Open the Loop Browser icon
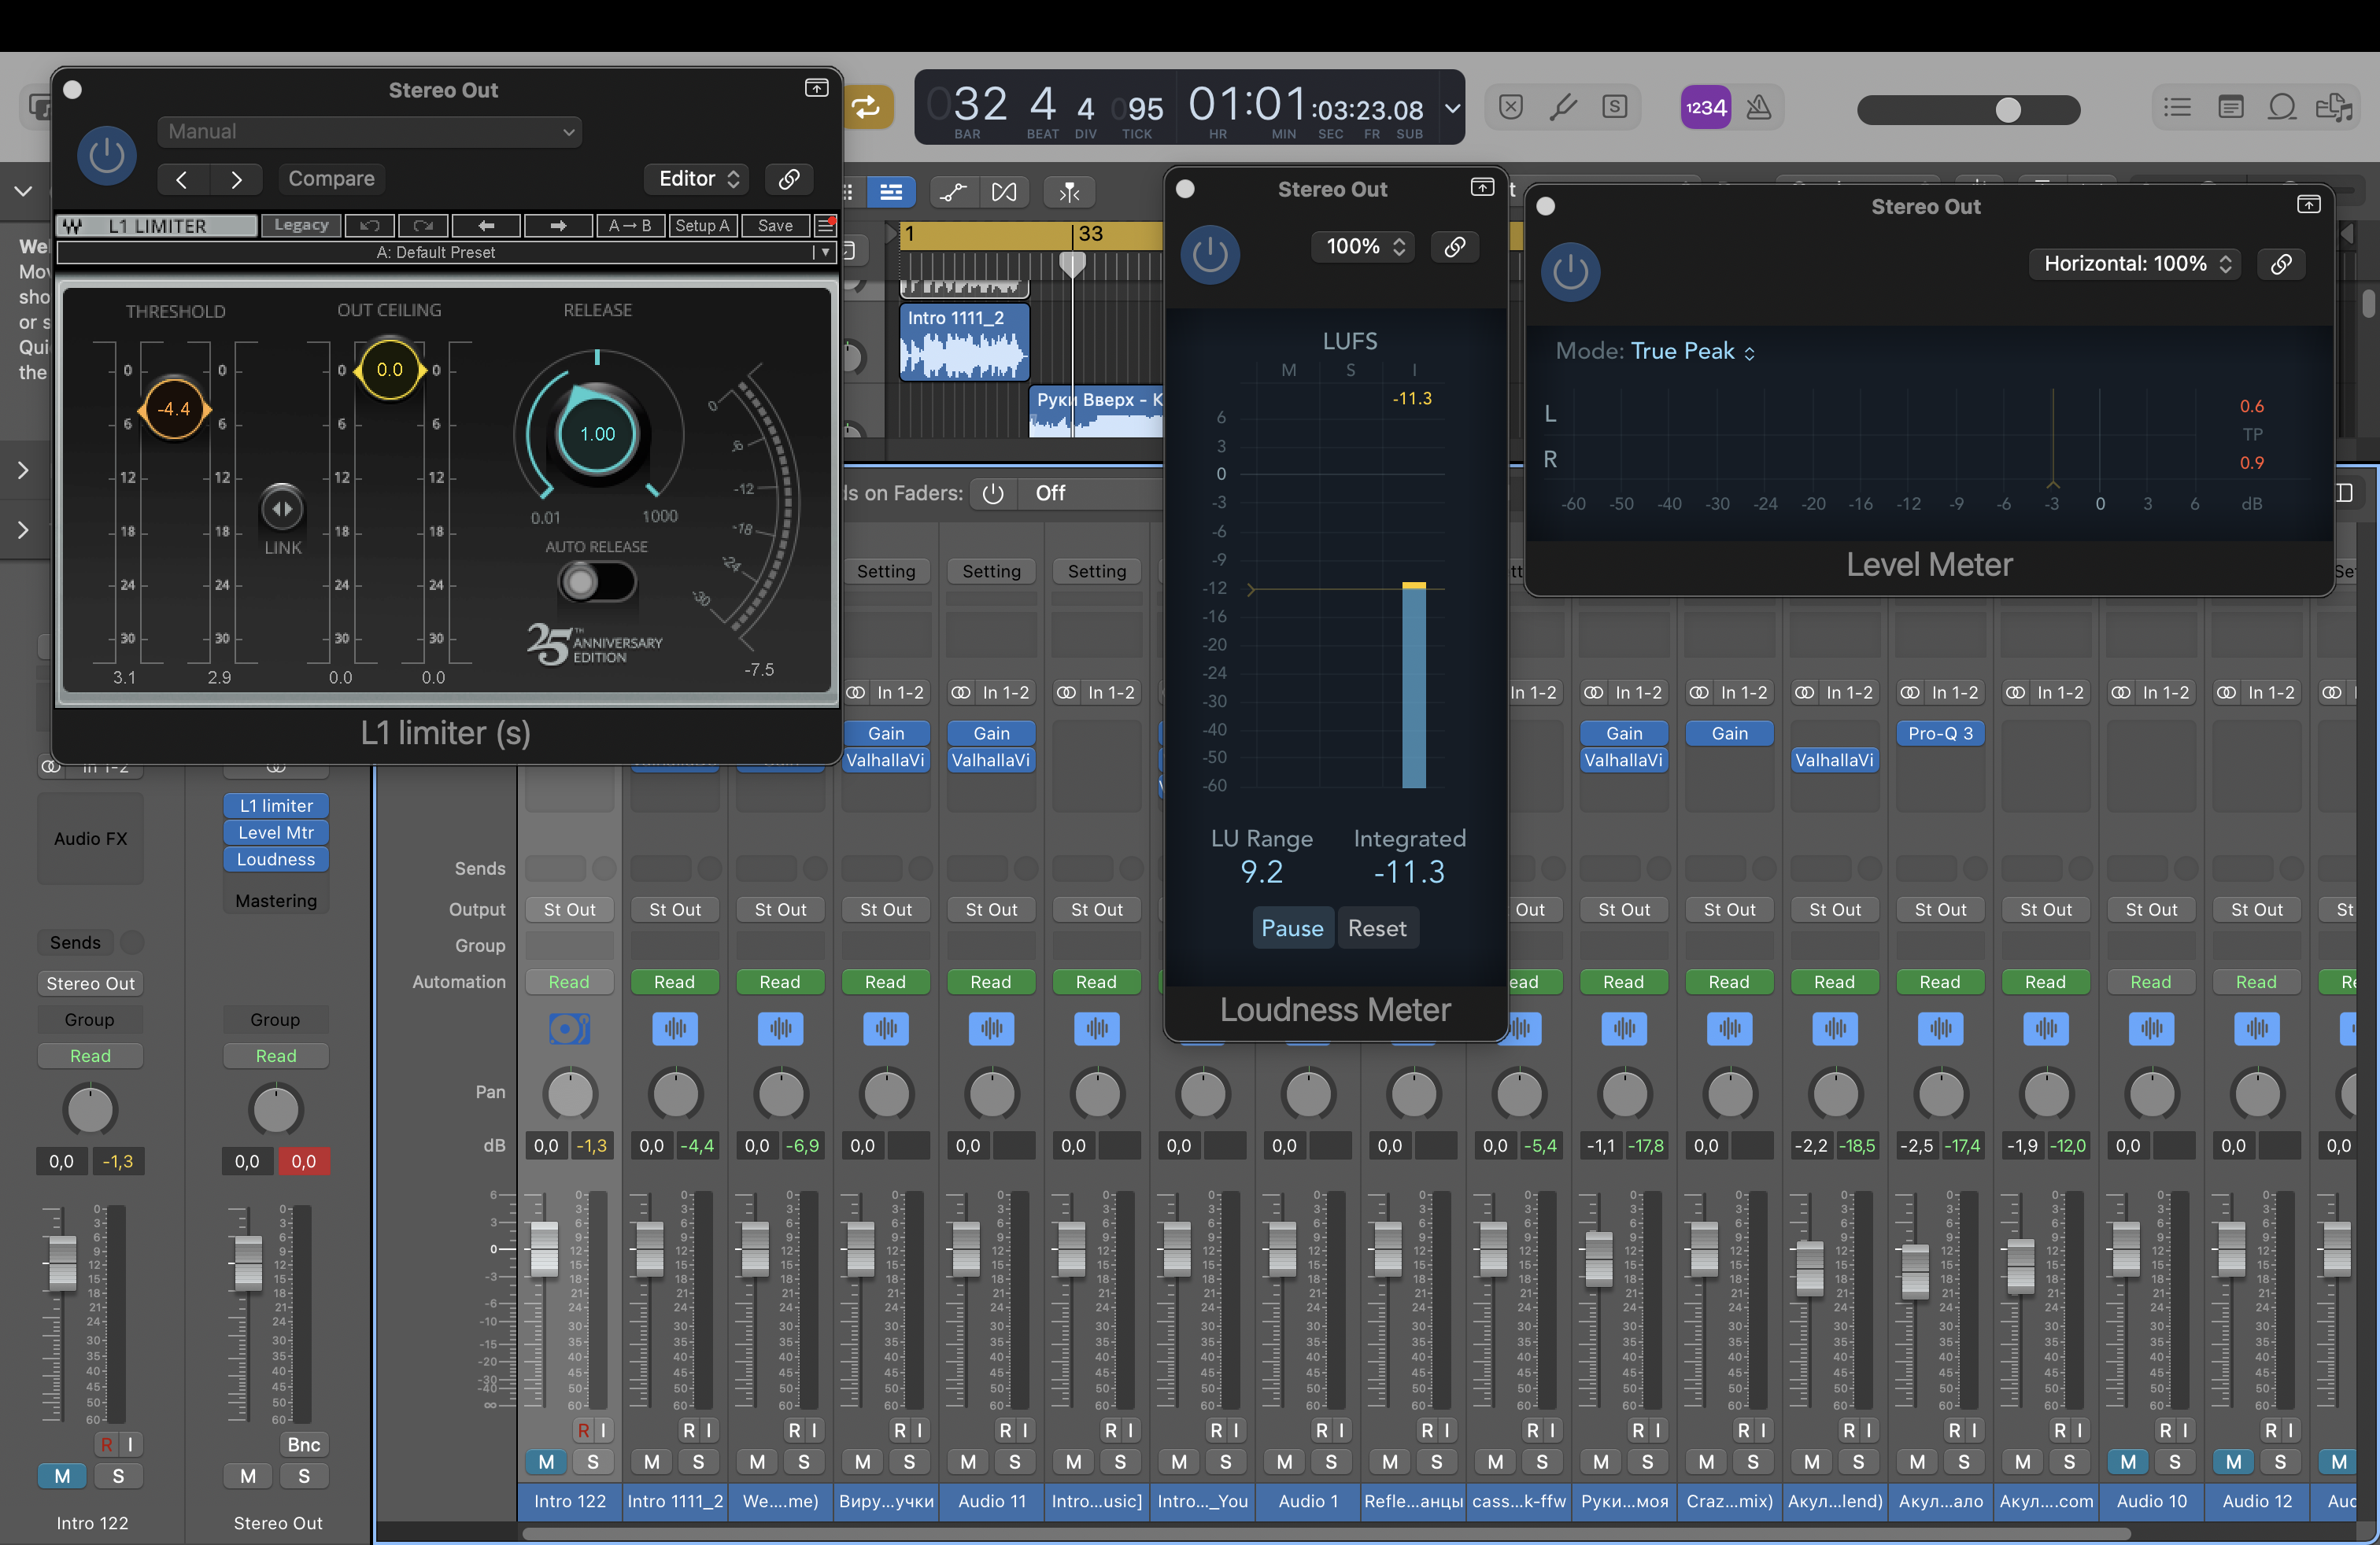The image size is (2380, 1545). coord(2282,107)
